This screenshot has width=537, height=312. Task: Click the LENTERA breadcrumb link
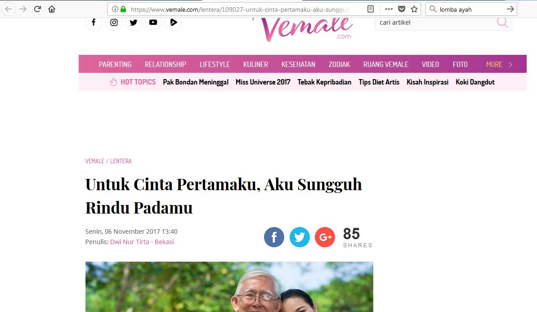(x=121, y=161)
